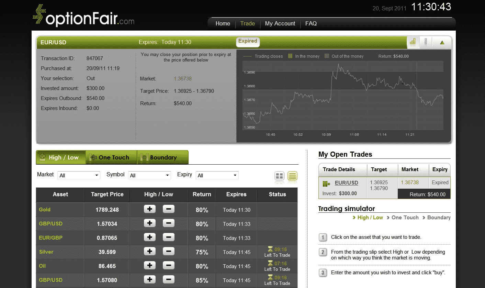
Task: Click Low minus button for EUR/GBP
Action: pyautogui.click(x=168, y=237)
